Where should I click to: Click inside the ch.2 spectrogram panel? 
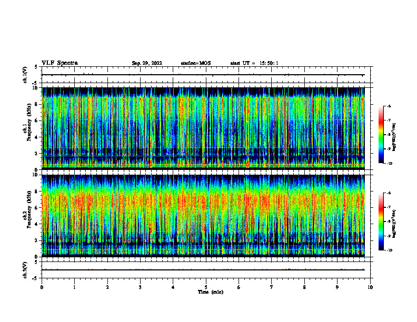[x=203, y=216]
